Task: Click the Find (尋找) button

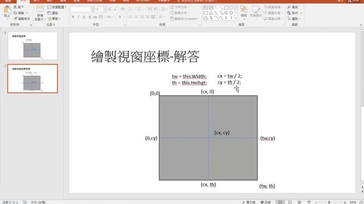Action: point(293,7)
